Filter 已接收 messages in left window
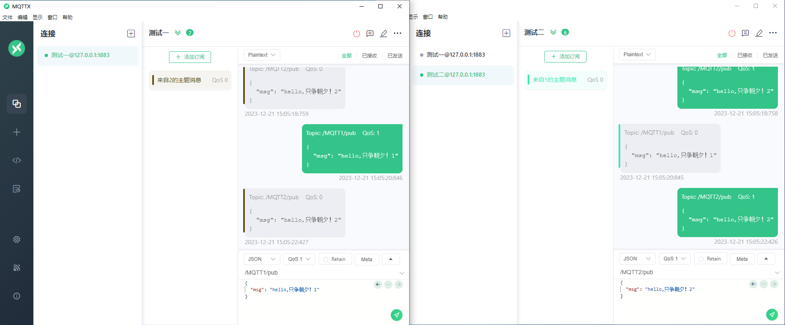This screenshot has height=325, width=785. pyautogui.click(x=370, y=56)
